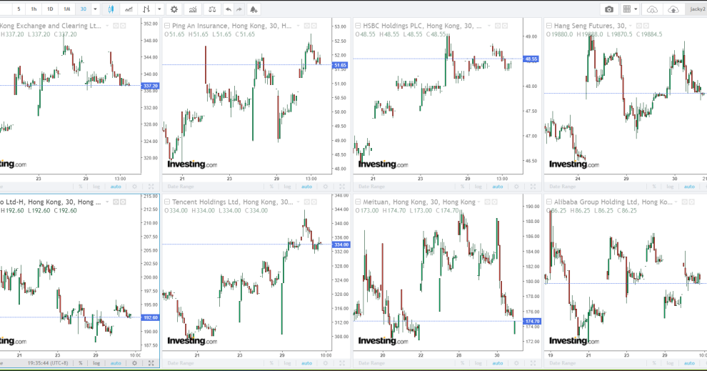The height and width of the screenshot is (371, 707).
Task: Open Tencent Holdings series settings icon
Action: point(314,202)
